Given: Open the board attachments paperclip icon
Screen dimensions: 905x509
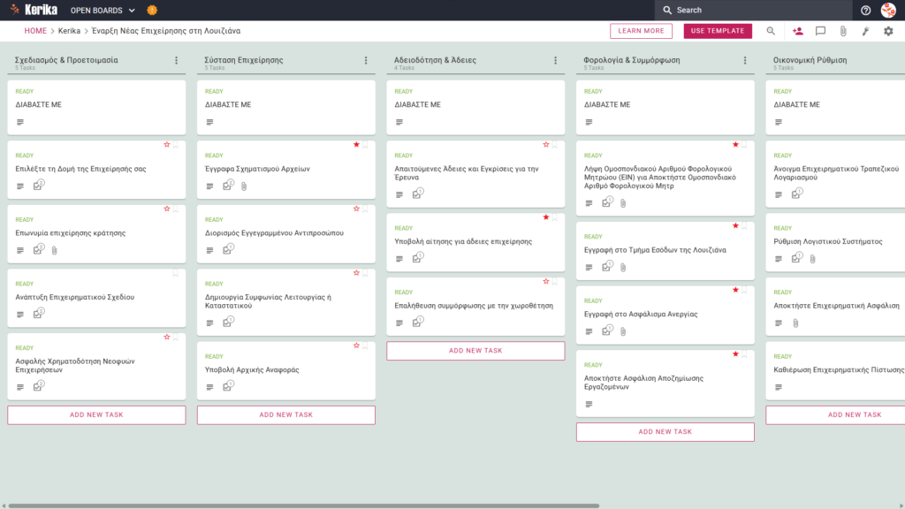Looking at the screenshot, I should pos(843,31).
